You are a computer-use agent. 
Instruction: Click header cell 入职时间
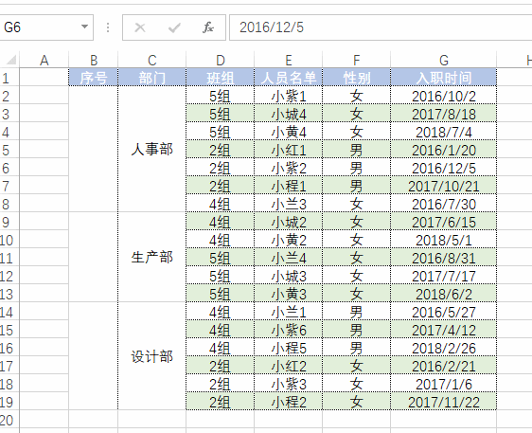pyautogui.click(x=444, y=78)
